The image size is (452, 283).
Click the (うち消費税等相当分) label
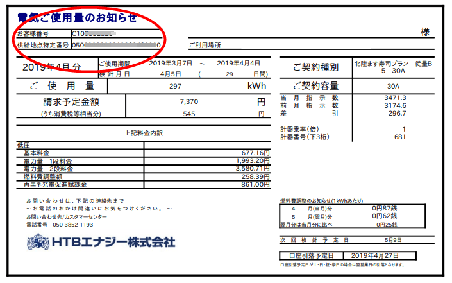click(x=71, y=114)
